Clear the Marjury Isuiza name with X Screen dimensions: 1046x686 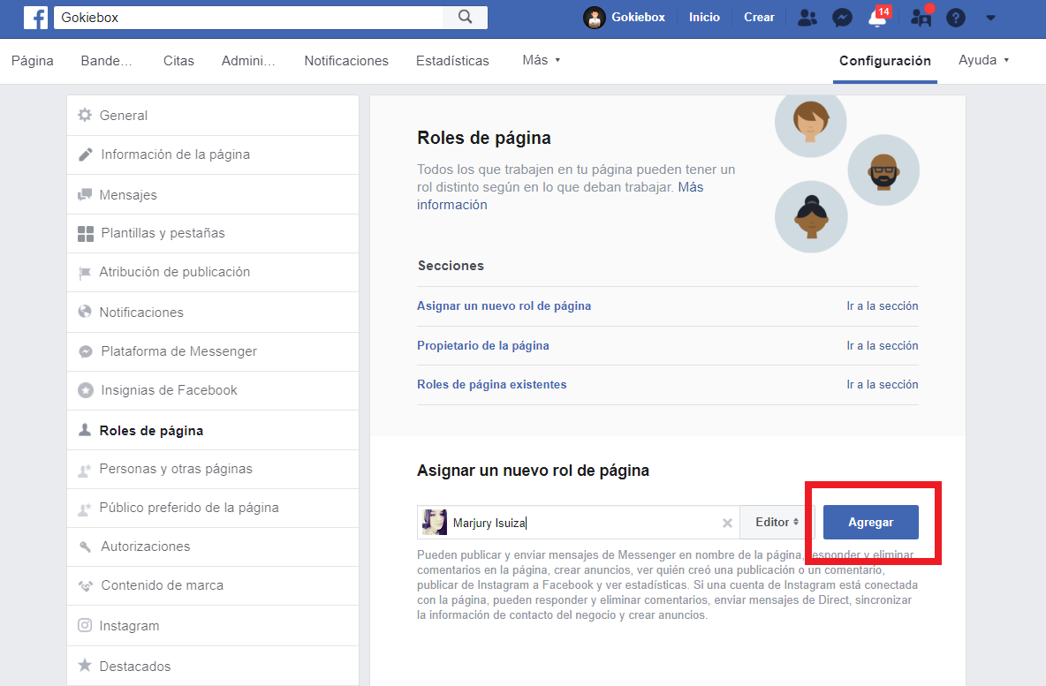tap(727, 524)
